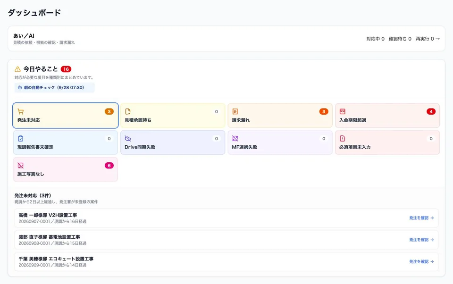Click the 4 badge on 入金期限超過
The height and width of the screenshot is (284, 453).
(x=431, y=111)
